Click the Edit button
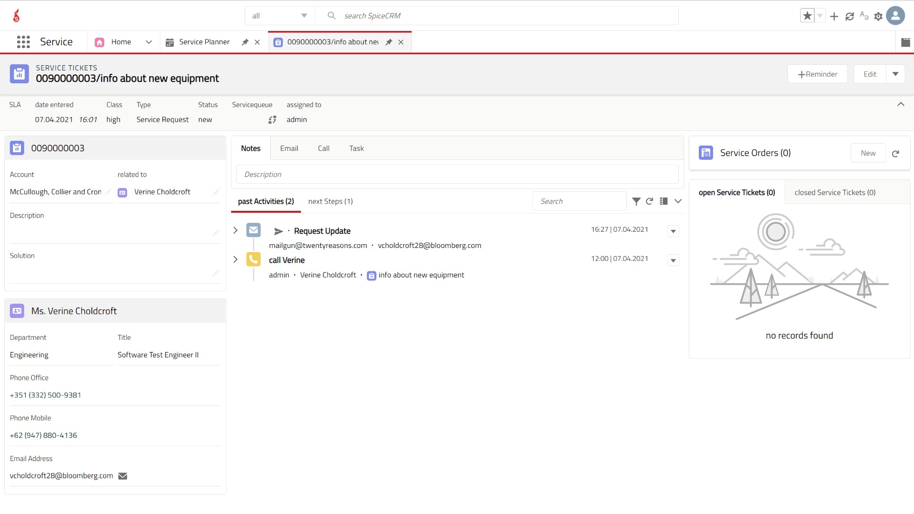914x514 pixels. point(870,74)
